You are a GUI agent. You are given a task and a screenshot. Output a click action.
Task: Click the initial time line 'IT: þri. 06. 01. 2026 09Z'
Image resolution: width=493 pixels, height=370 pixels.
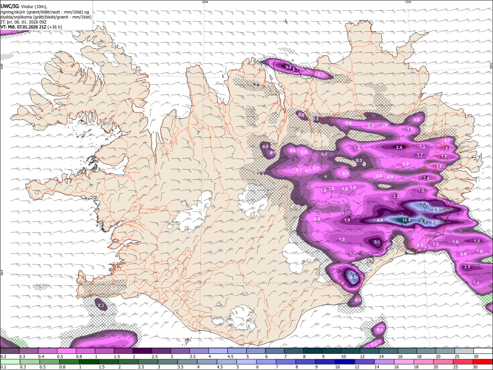pos(23,22)
